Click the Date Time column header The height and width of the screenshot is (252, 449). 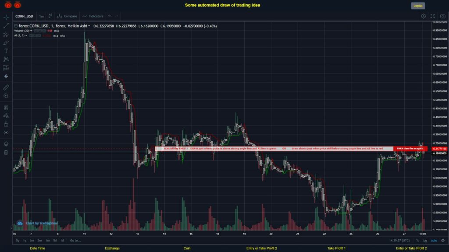(x=38, y=248)
